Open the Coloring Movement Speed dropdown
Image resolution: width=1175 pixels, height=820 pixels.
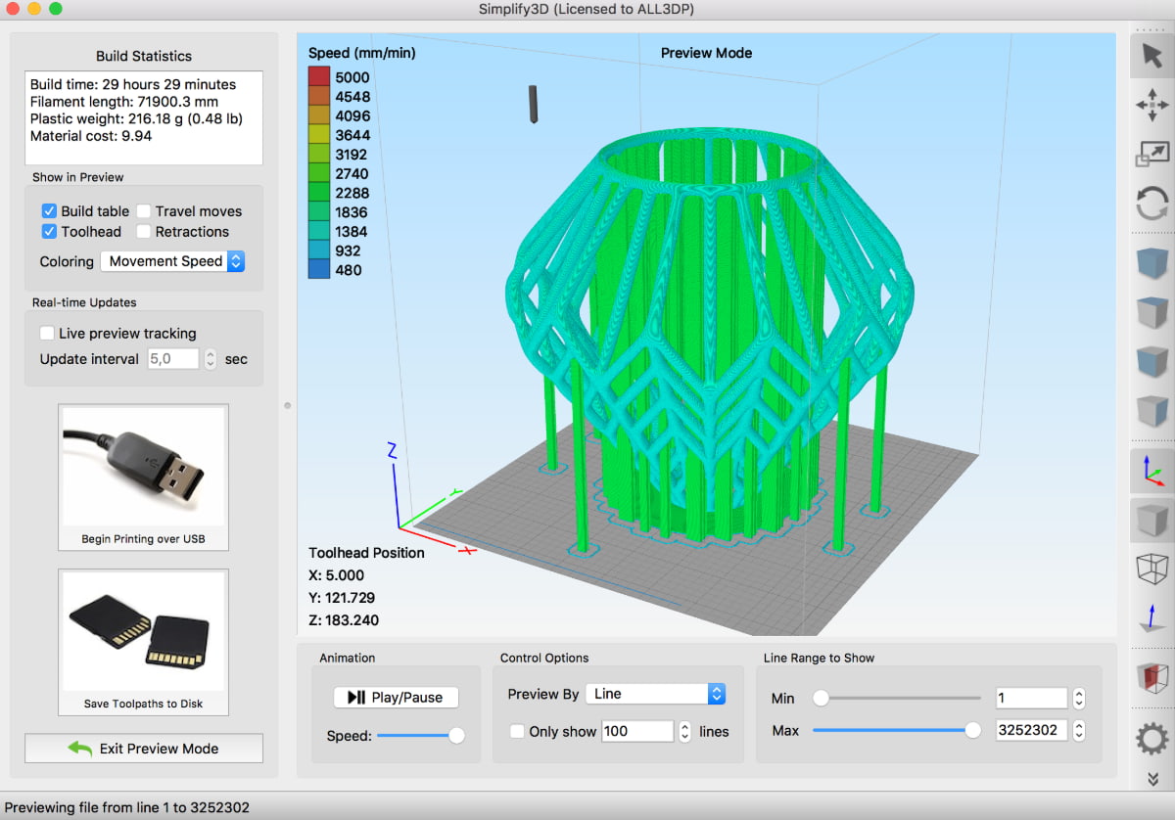click(x=171, y=261)
